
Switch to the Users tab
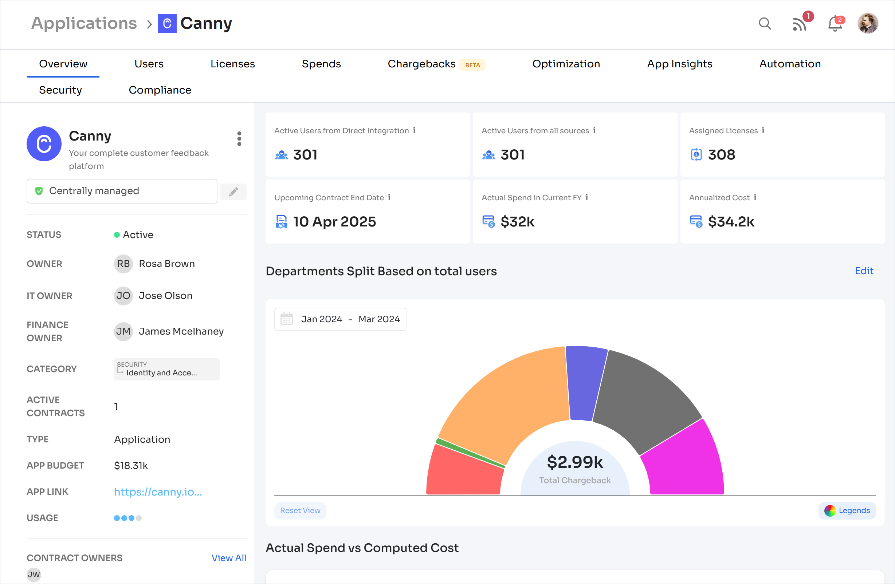149,64
